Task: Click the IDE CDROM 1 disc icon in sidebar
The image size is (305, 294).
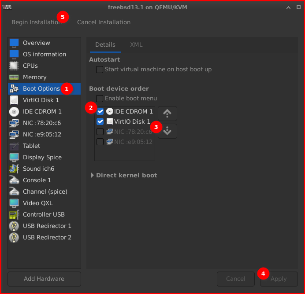Action: click(x=14, y=112)
